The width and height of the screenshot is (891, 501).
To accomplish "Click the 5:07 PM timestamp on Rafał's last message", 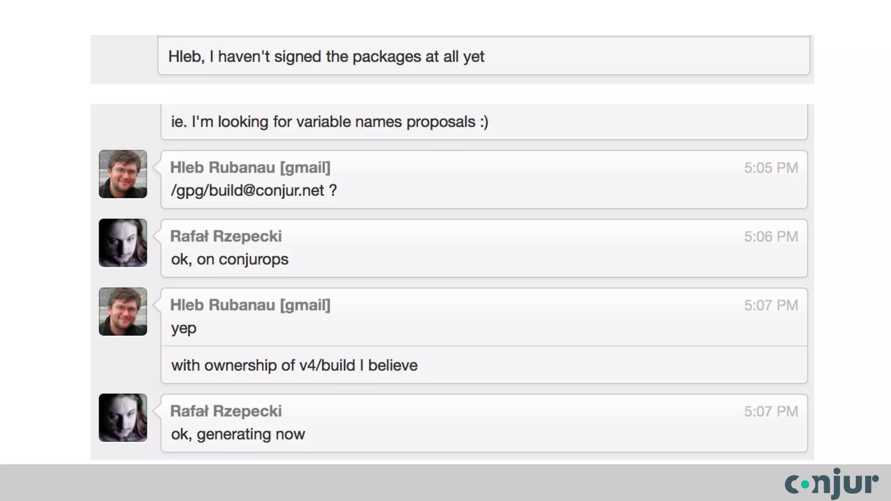I will pyautogui.click(x=770, y=411).
